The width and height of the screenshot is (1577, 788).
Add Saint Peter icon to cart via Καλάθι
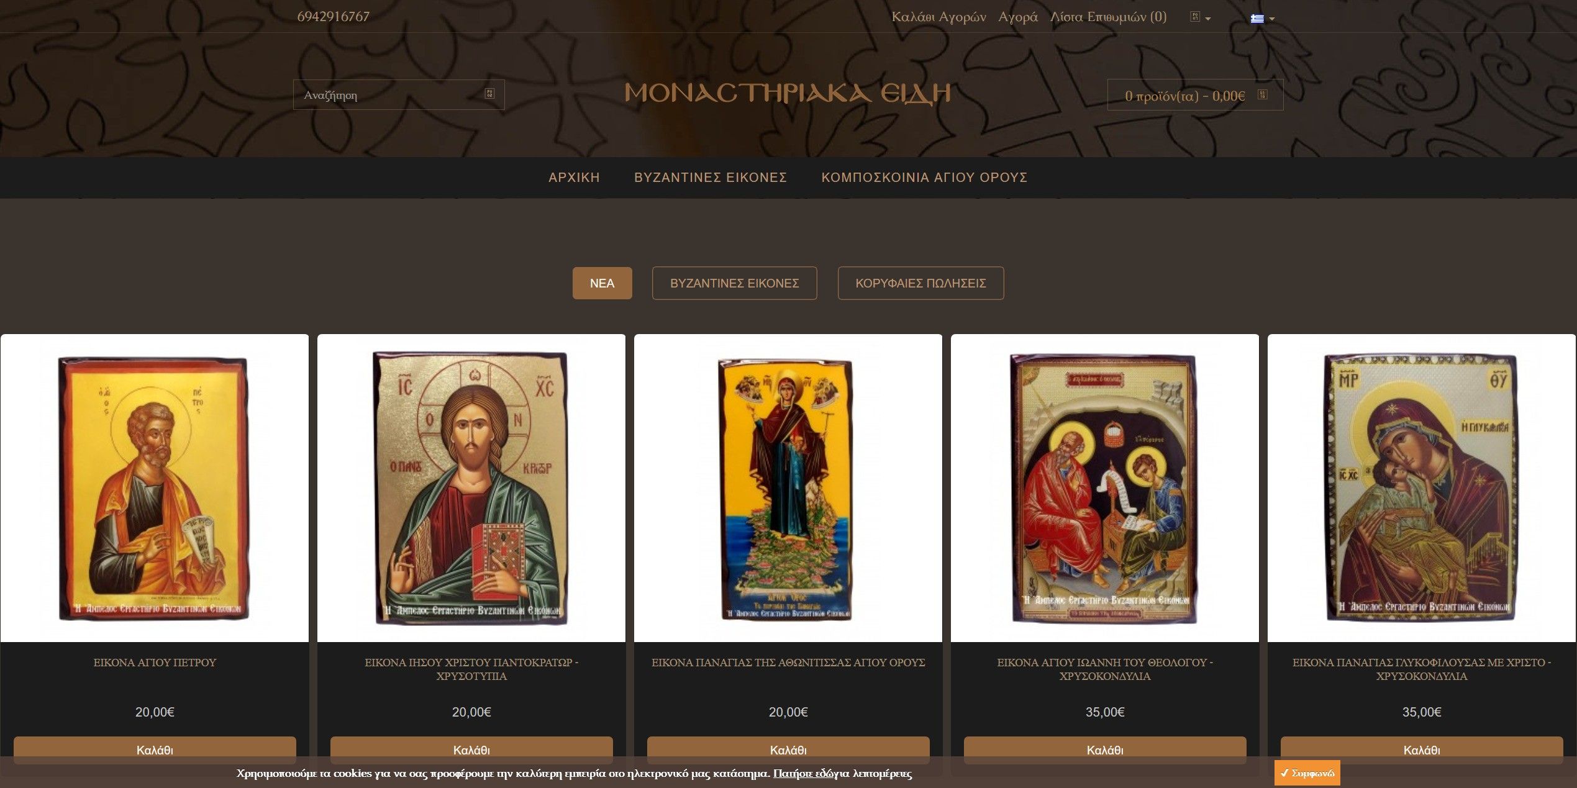click(x=155, y=750)
